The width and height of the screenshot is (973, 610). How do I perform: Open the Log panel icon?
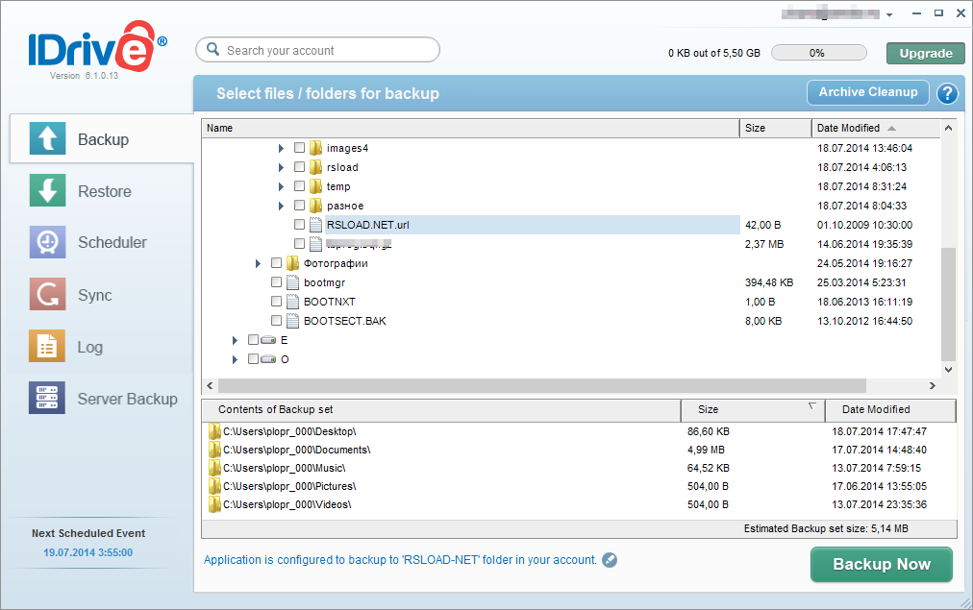pyautogui.click(x=47, y=346)
